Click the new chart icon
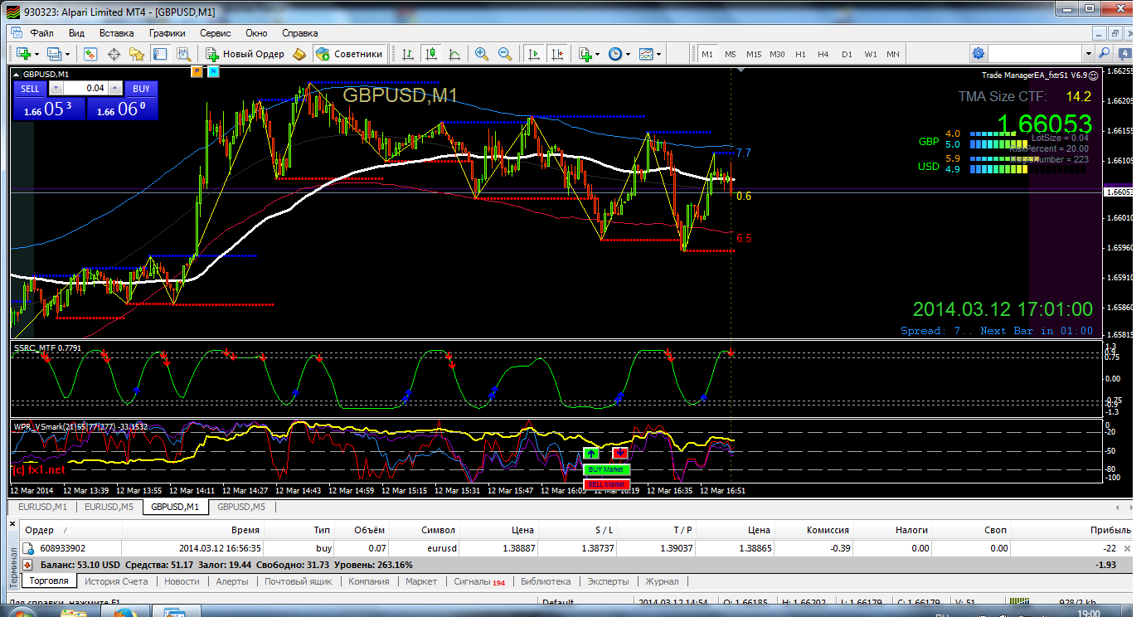Screen dimensions: 1146x617 point(23,54)
